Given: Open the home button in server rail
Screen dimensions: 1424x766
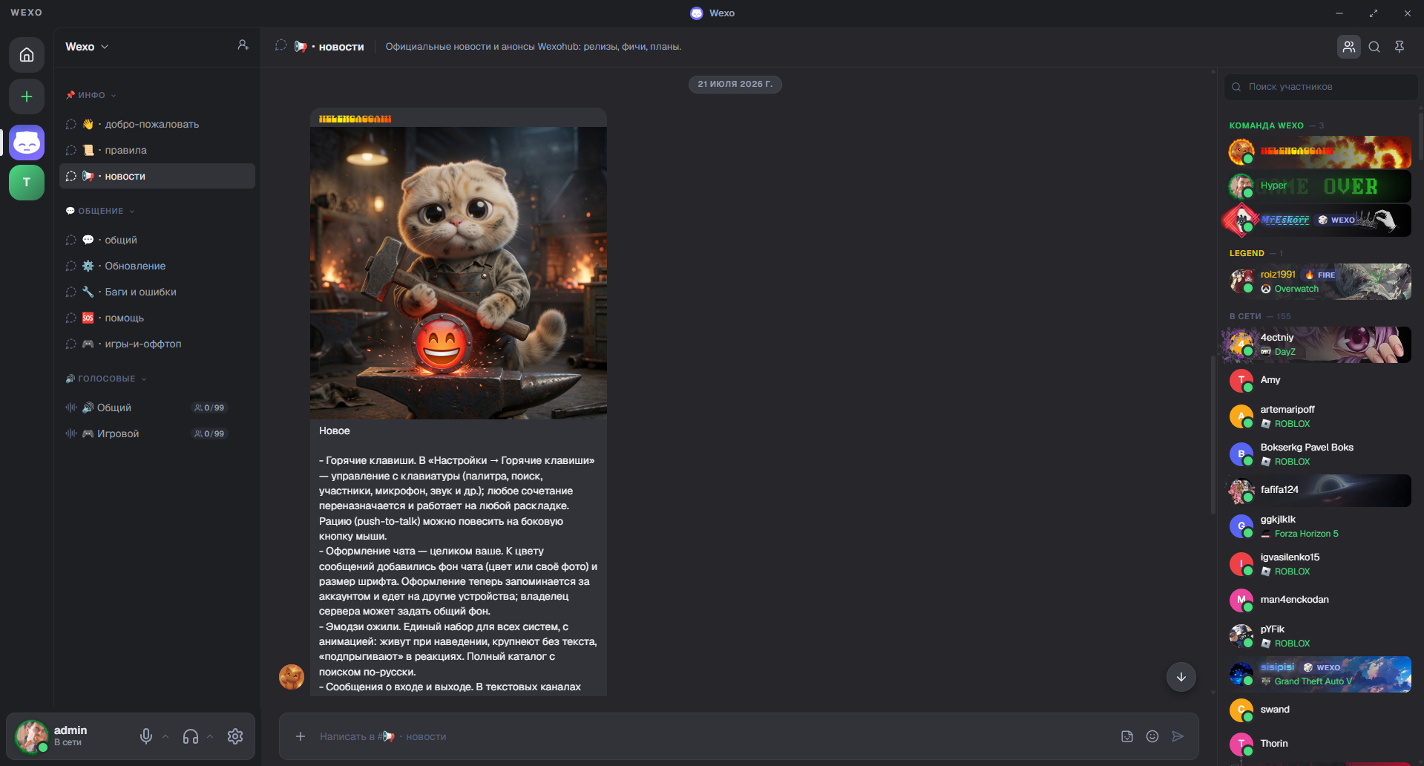Looking at the screenshot, I should (x=27, y=55).
